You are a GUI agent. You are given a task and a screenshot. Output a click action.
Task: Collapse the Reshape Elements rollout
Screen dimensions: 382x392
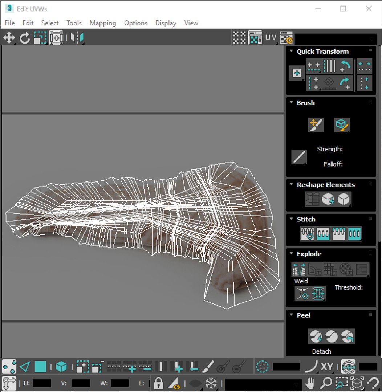[x=292, y=184]
